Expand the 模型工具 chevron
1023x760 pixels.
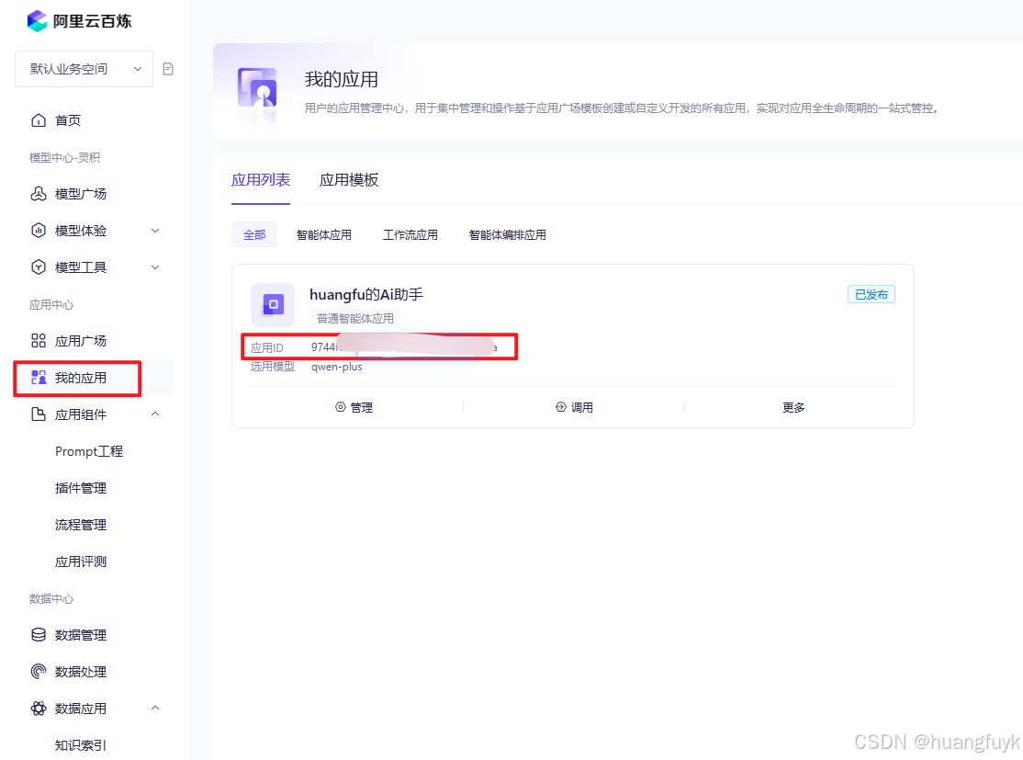click(x=155, y=267)
